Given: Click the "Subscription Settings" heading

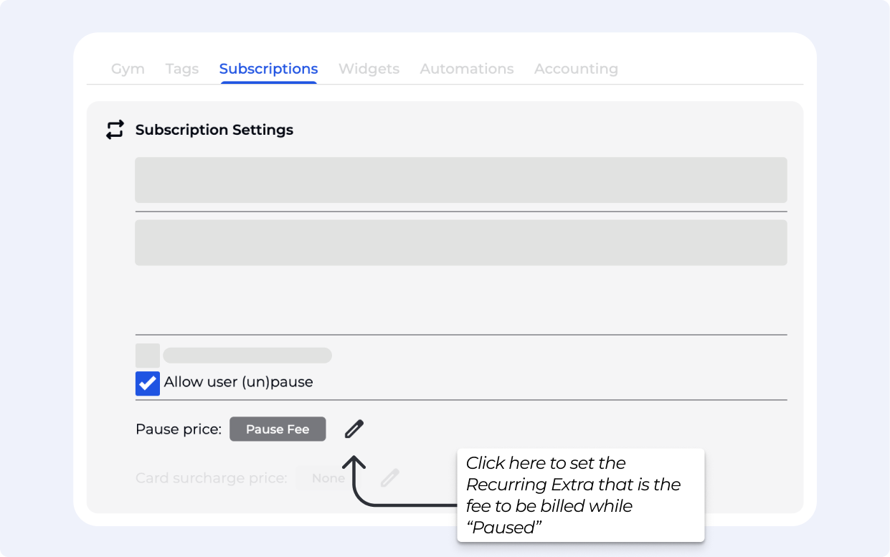Looking at the screenshot, I should (x=214, y=130).
